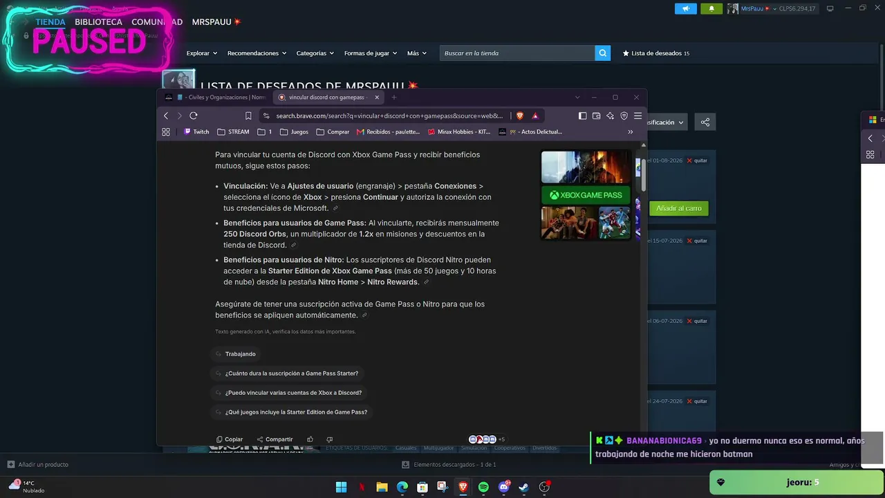The width and height of the screenshot is (885, 498).
Task: Open Leo AI sparkle icon in Brave
Action: pos(610,116)
